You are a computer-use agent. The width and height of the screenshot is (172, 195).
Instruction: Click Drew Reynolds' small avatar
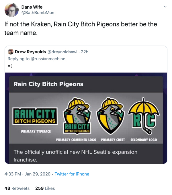[x=11, y=52]
